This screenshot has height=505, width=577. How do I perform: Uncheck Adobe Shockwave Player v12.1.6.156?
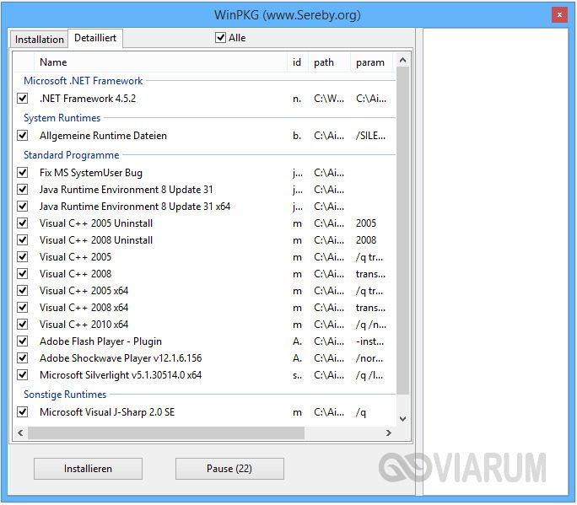click(23, 358)
